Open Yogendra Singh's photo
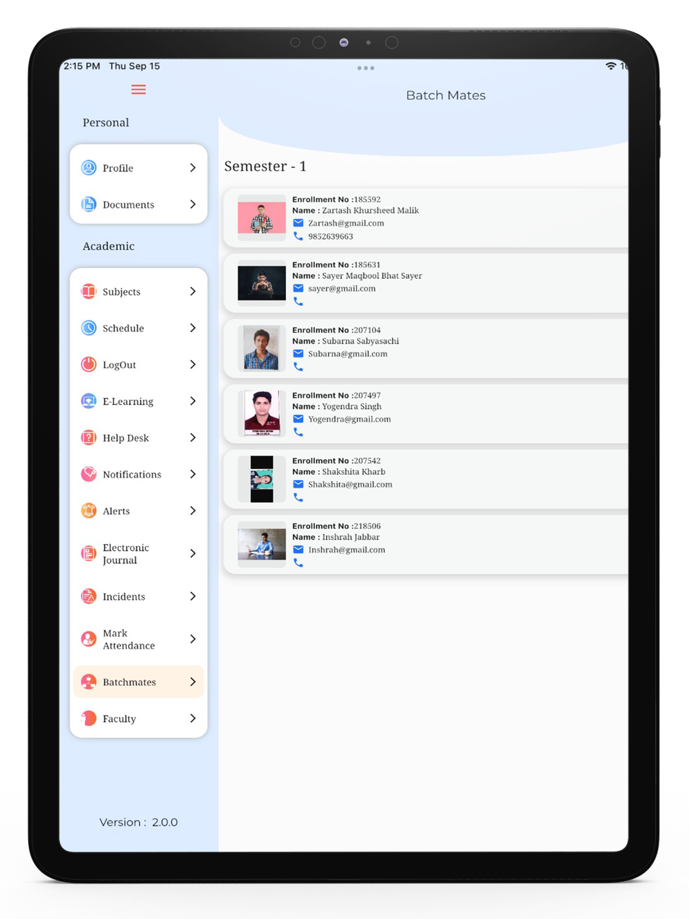Viewport: 689px width, 919px height. click(262, 413)
